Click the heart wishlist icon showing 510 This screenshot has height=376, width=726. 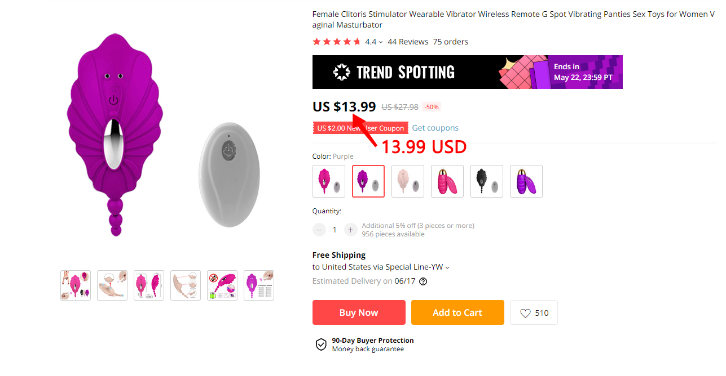click(525, 313)
